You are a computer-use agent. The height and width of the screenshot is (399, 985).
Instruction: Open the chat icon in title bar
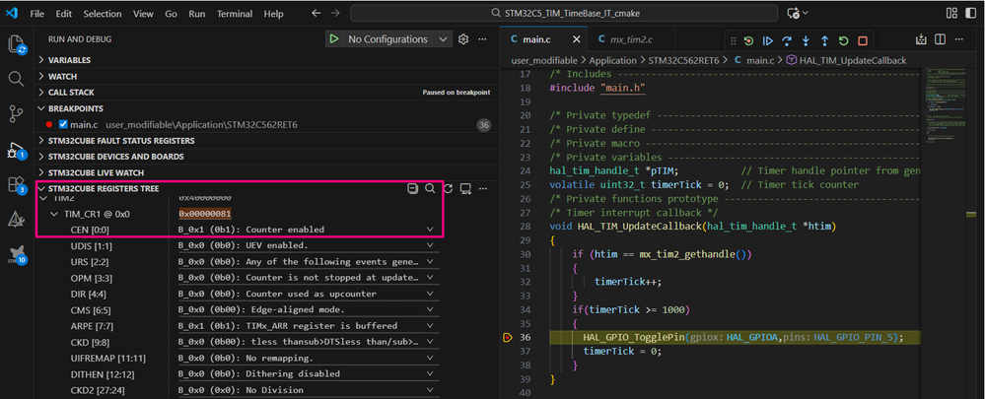pos(794,13)
